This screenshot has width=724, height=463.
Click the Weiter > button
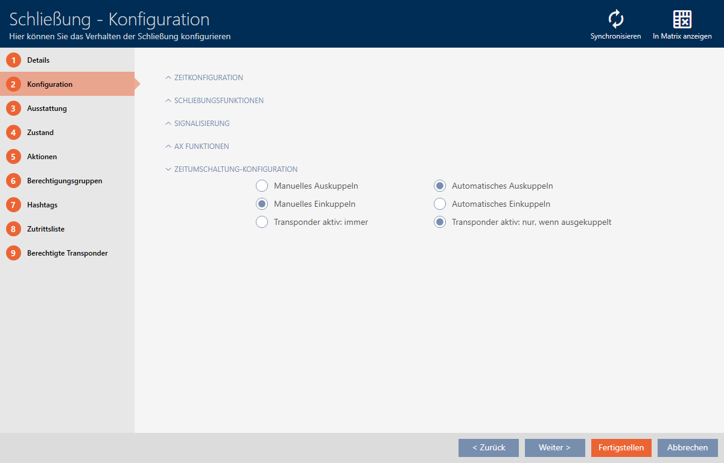[554, 447]
